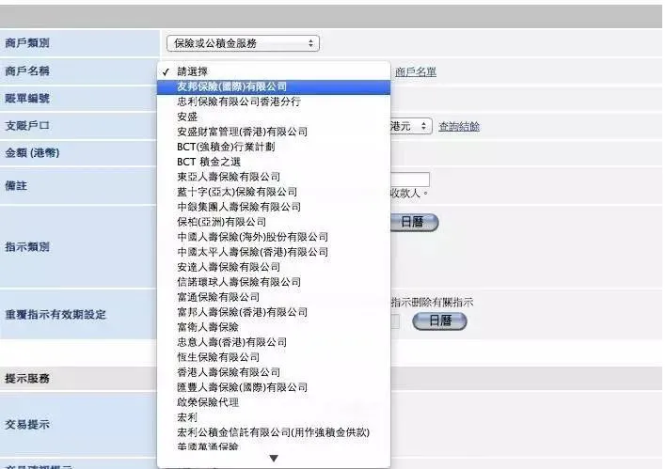Open the 商戶名單 link
The width and height of the screenshot is (666, 469).
point(416,71)
